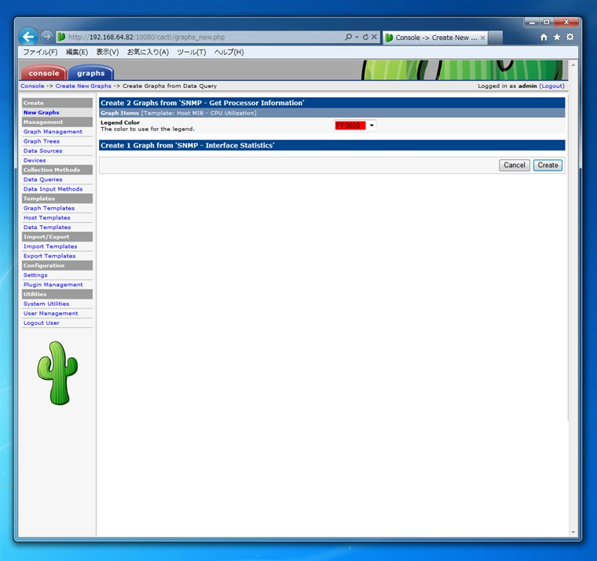Click the Create New Graphs breadcrumb link
This screenshot has width=597, height=561.
point(83,86)
